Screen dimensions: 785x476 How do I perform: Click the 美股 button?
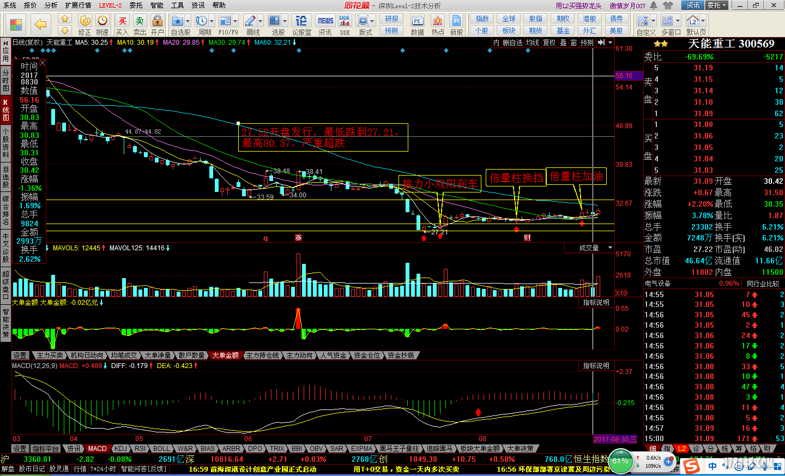click(x=617, y=31)
